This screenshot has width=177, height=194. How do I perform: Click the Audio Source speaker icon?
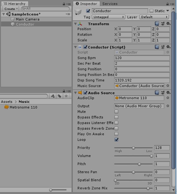pos(80,93)
